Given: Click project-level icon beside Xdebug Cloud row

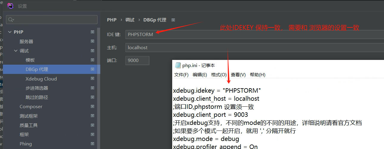Looking at the screenshot, I should [92, 79].
